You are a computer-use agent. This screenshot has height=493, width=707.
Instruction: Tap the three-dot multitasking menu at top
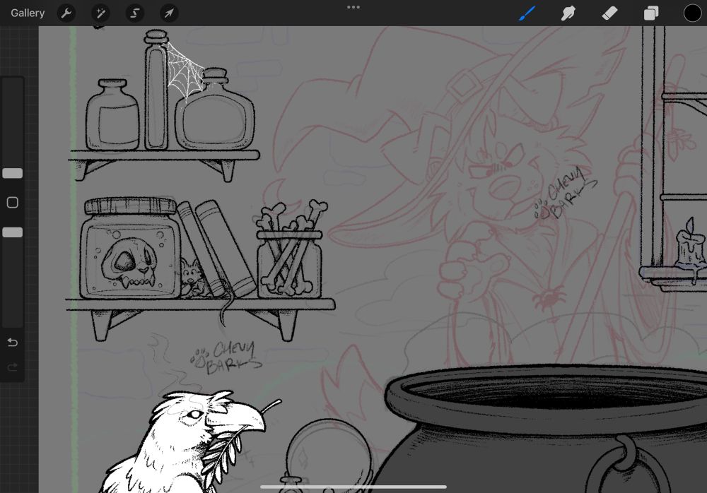(x=353, y=7)
